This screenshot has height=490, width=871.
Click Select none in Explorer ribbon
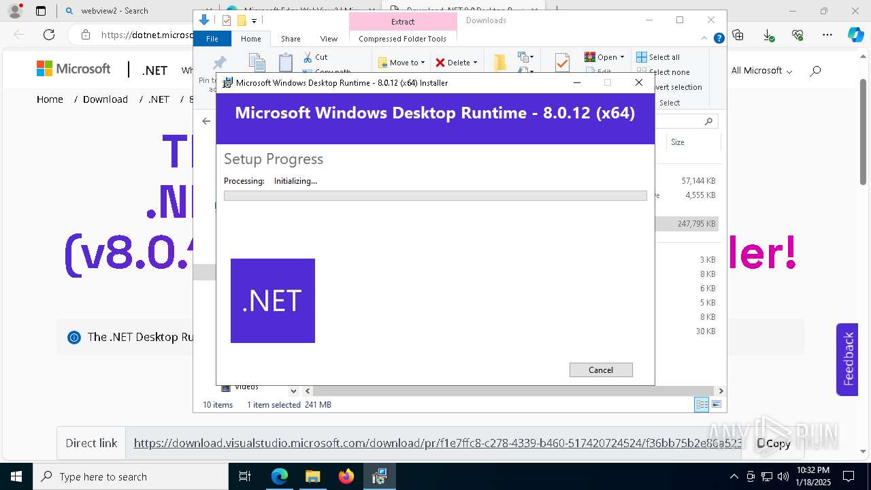(663, 72)
